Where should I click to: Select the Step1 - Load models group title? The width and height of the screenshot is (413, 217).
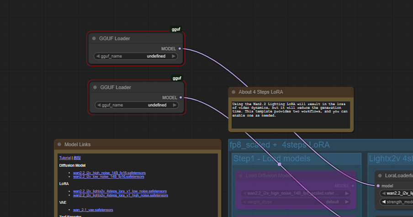click(x=271, y=159)
